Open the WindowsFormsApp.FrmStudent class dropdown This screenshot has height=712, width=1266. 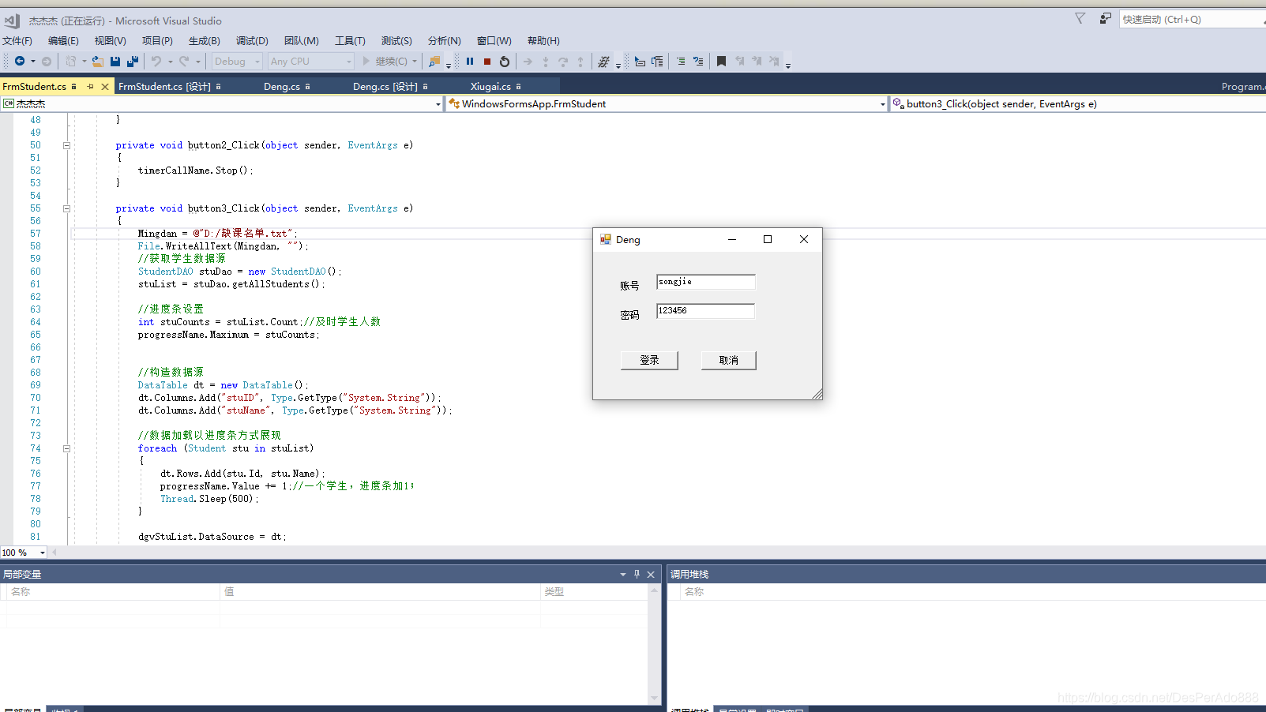667,104
